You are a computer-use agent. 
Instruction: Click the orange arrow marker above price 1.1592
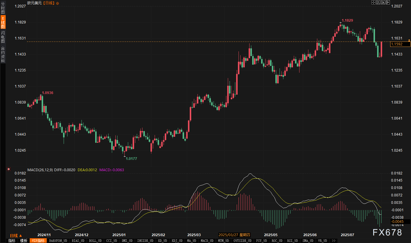click(409, 40)
